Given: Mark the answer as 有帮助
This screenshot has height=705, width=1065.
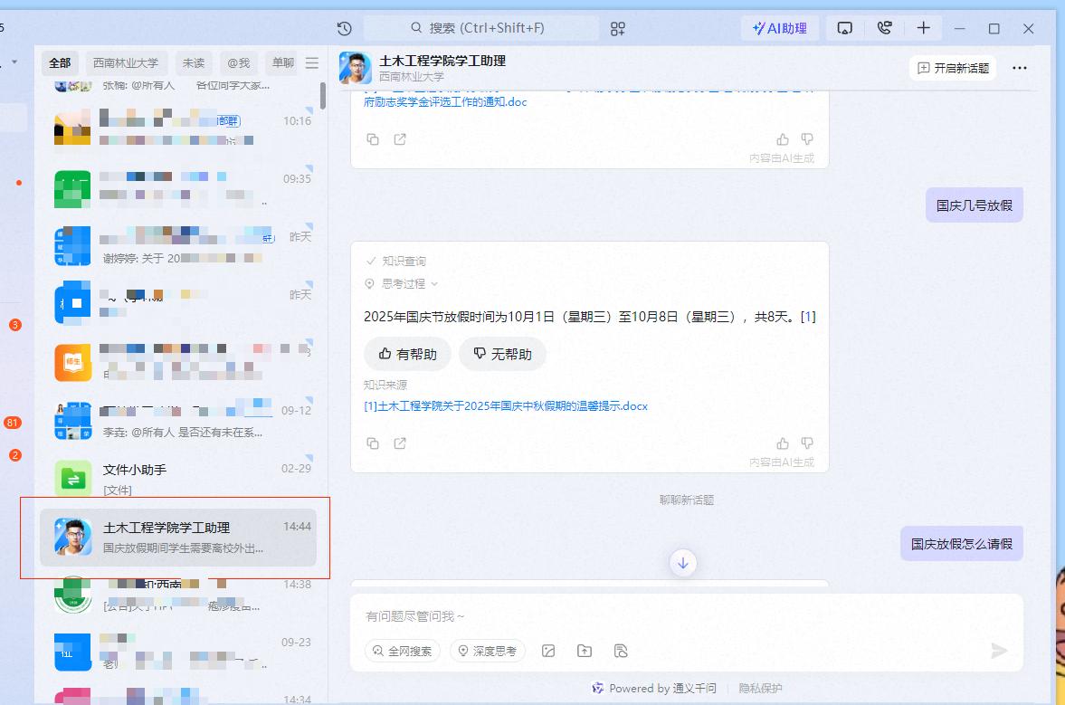Looking at the screenshot, I should [x=407, y=354].
